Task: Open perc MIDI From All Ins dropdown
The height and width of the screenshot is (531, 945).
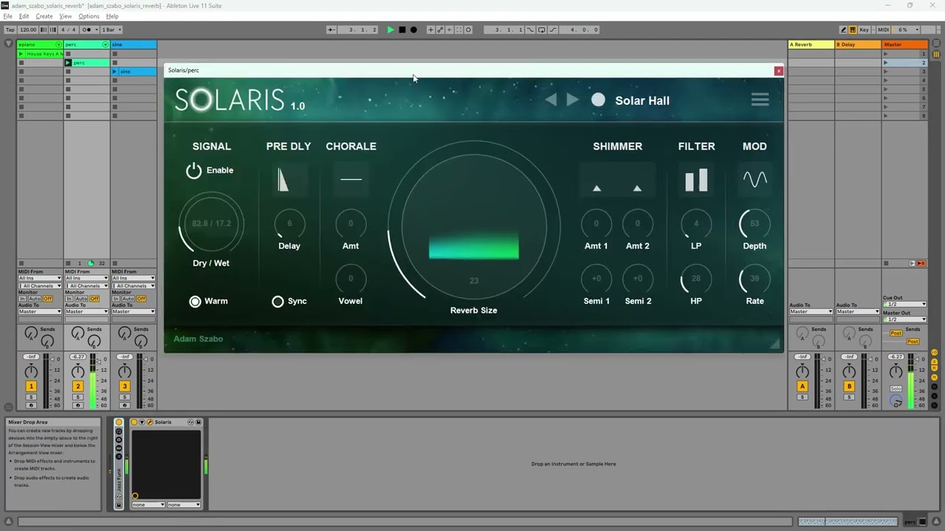Action: [x=86, y=278]
